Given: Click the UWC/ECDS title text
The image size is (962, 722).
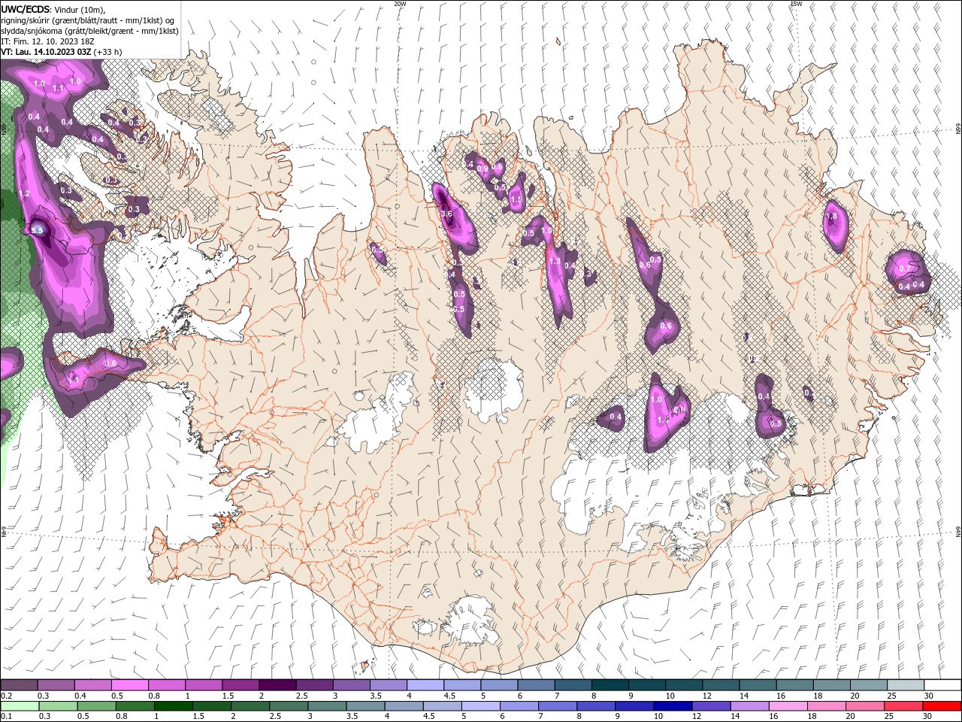Looking at the screenshot, I should [26, 8].
